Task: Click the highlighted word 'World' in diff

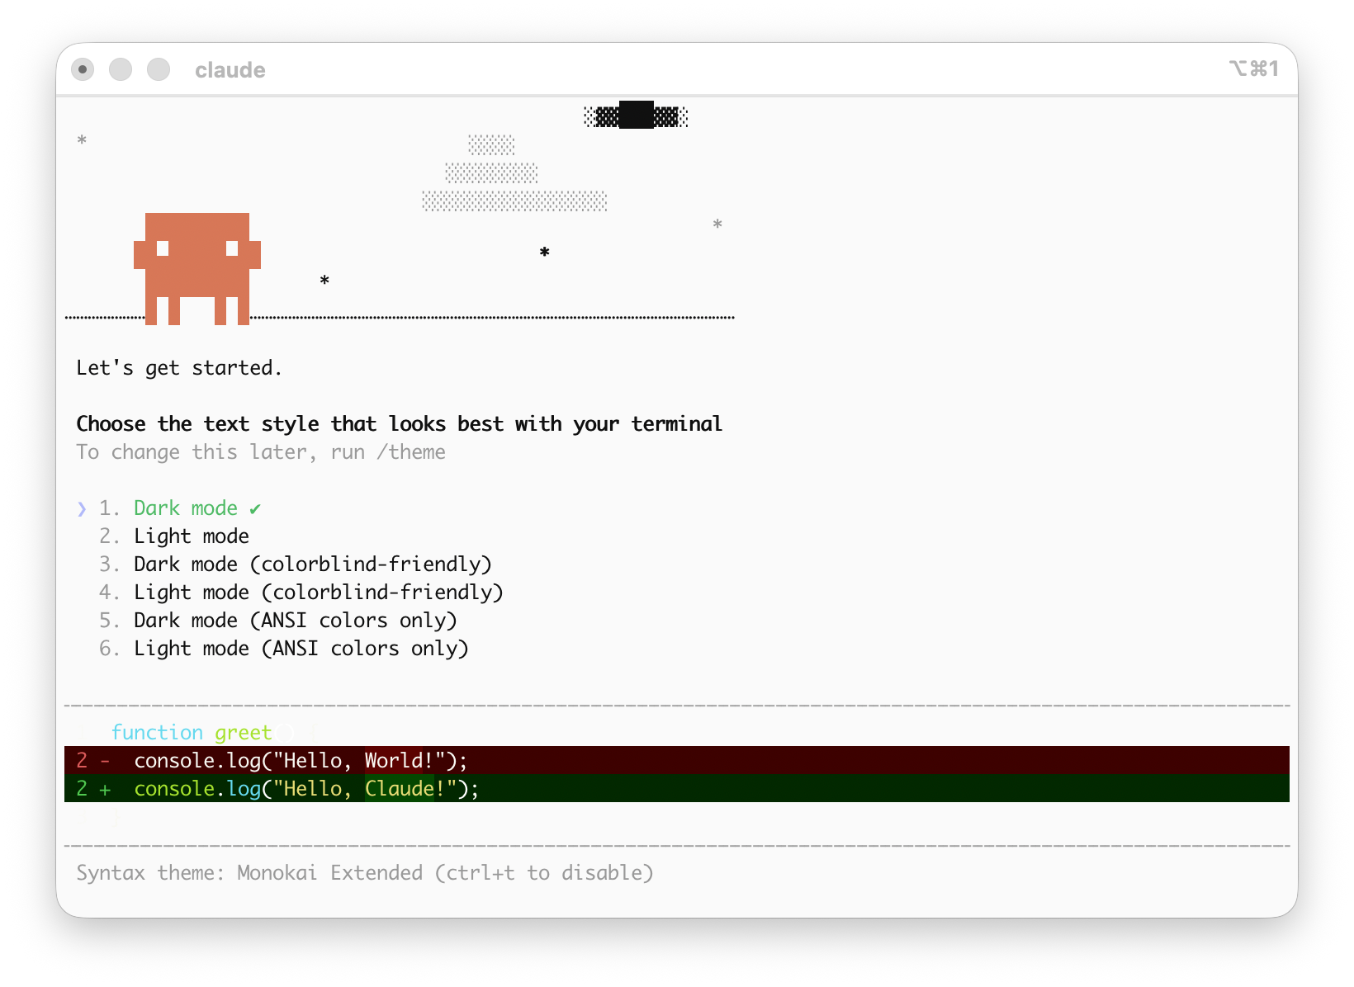Action: click(x=393, y=760)
